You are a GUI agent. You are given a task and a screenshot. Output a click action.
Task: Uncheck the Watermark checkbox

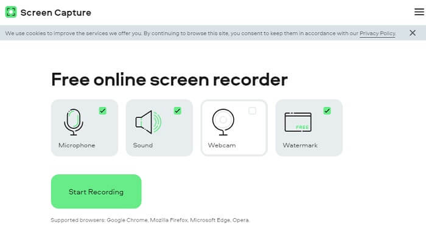[327, 111]
